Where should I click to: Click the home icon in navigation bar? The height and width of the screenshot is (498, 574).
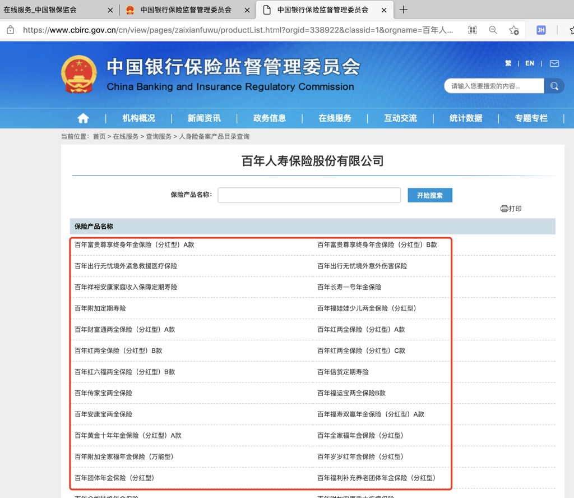[x=83, y=118]
